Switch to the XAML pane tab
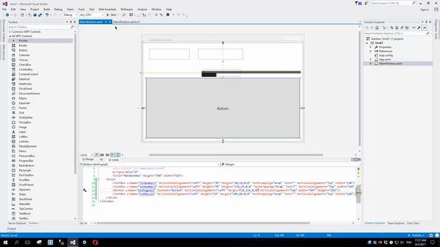This screenshot has height=247, width=440. 114,160
